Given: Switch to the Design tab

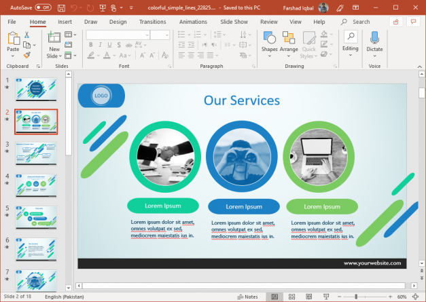Looking at the screenshot, I should 118,22.
